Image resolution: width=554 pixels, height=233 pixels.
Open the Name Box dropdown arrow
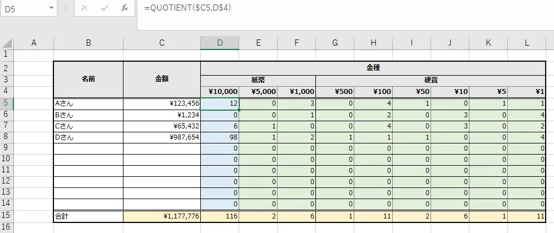point(52,8)
